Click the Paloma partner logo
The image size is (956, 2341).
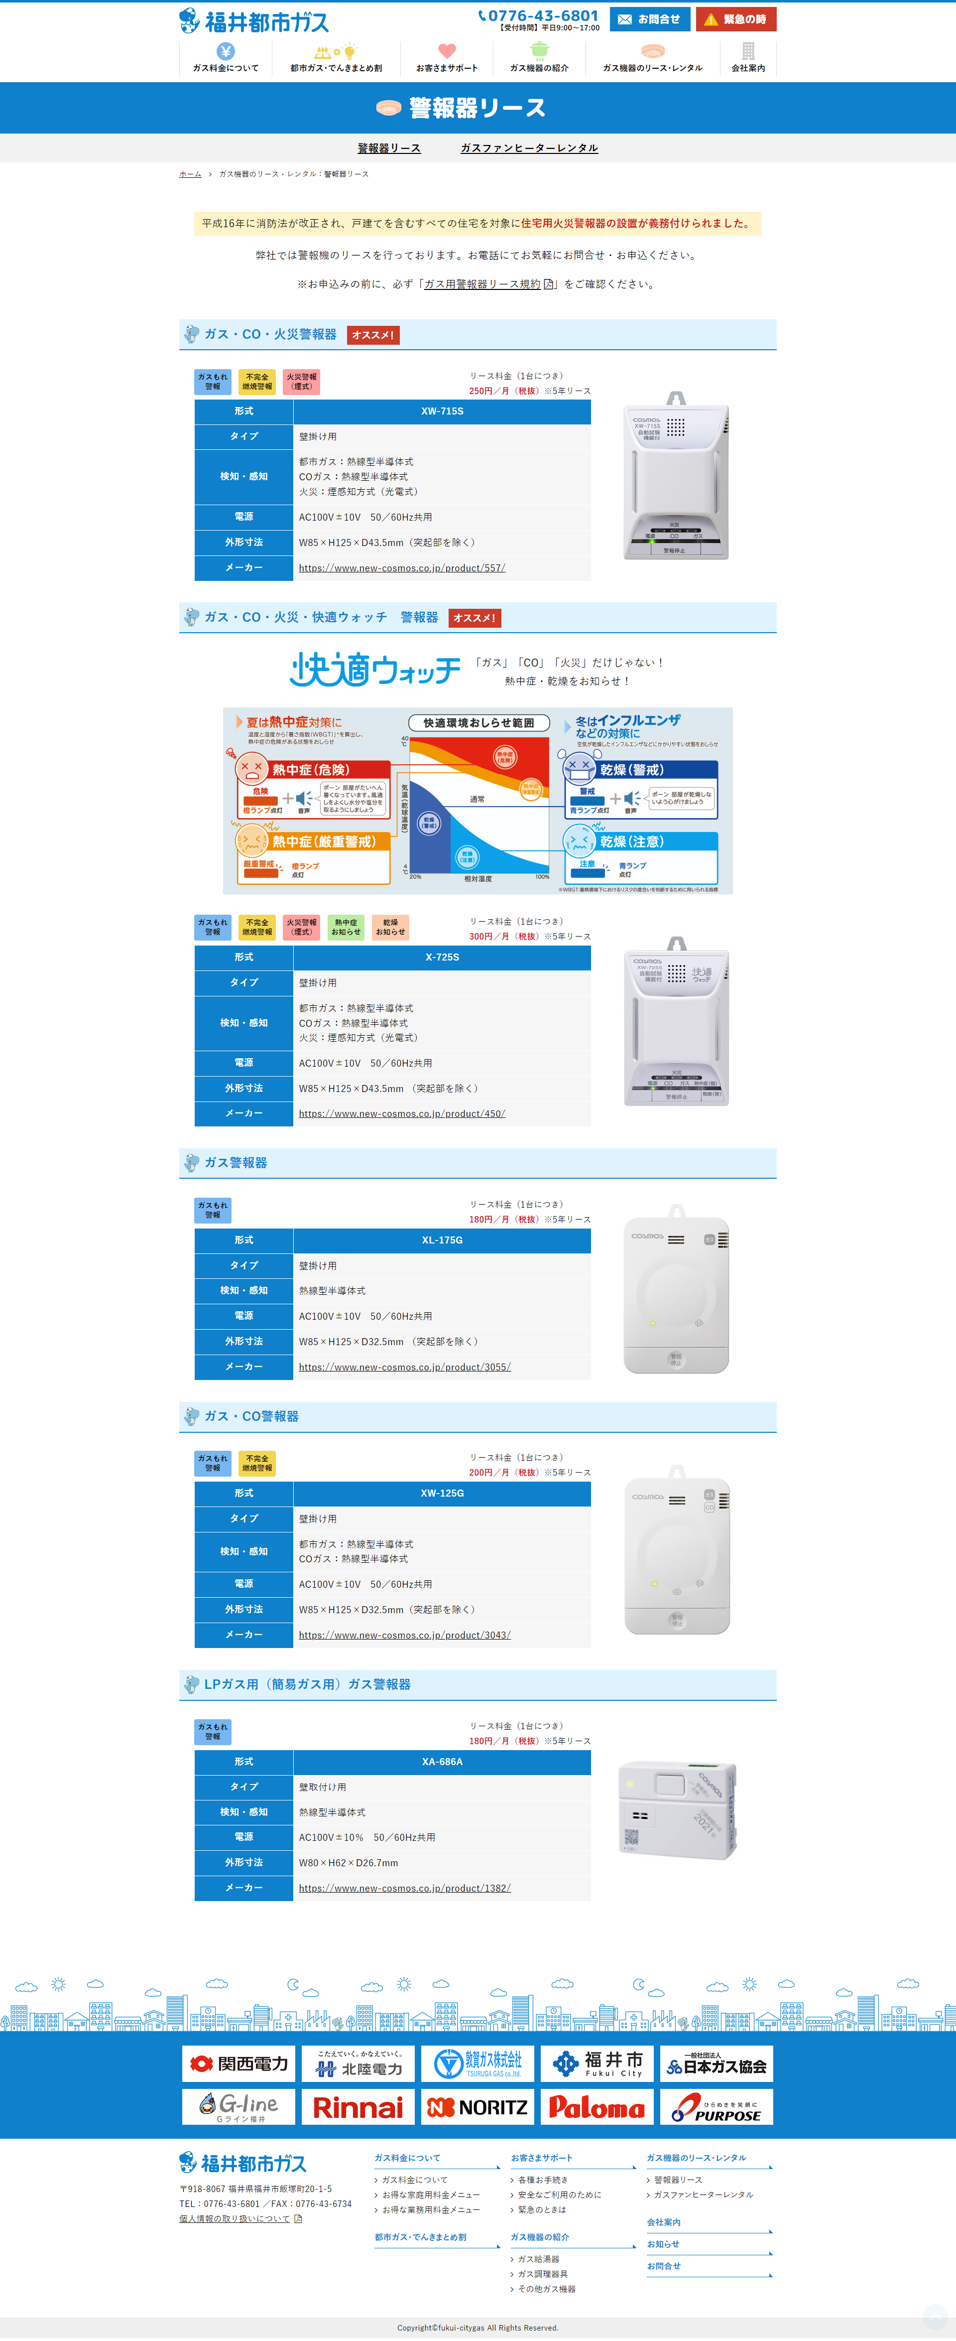pyautogui.click(x=597, y=2106)
